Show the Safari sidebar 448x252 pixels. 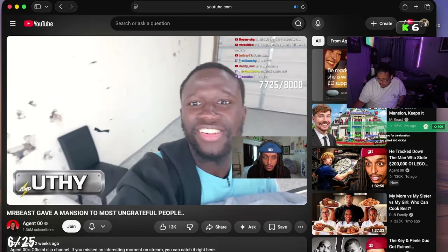pyautogui.click(x=37, y=7)
